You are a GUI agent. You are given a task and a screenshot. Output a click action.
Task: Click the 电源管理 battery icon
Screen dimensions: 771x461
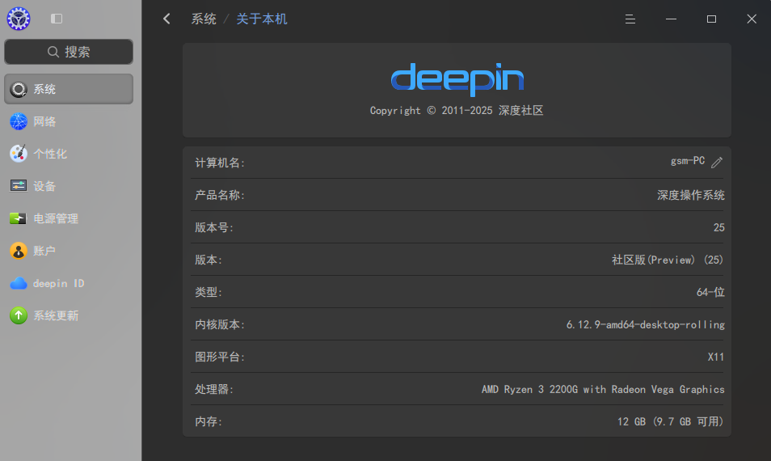(19, 218)
